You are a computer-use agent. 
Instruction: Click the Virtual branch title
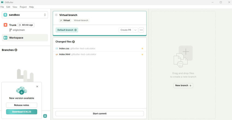click(68, 15)
